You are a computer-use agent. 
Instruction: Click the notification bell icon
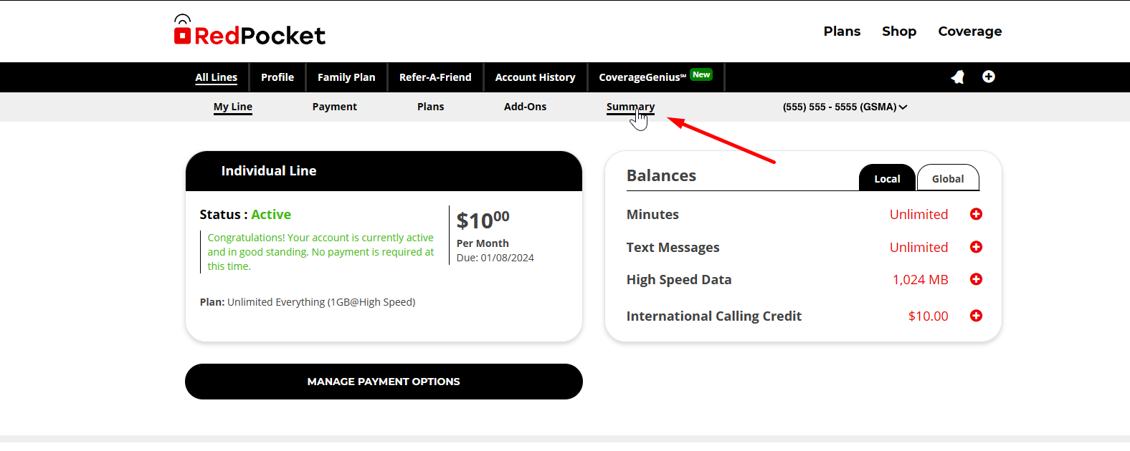click(x=958, y=77)
